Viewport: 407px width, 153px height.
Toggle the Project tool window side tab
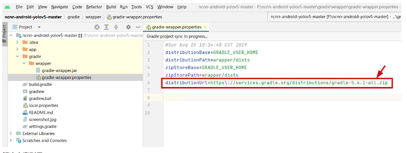pos(4,34)
